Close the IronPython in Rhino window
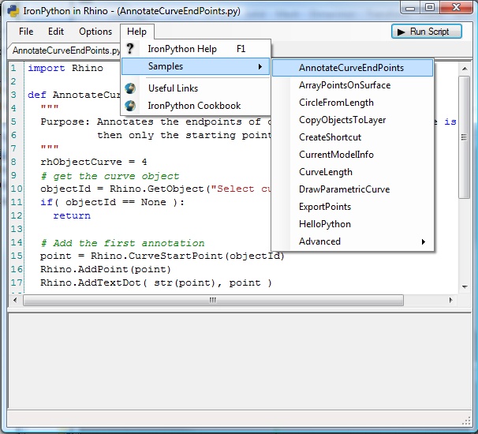 click(456, 8)
